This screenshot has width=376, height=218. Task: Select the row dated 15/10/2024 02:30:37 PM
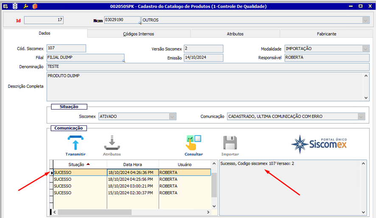point(132,193)
